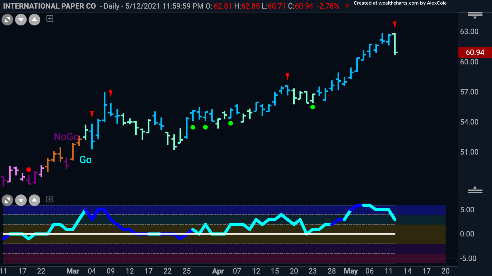Click the green dot below the March 25 bar
The height and width of the screenshot is (276, 492).
[193, 127]
